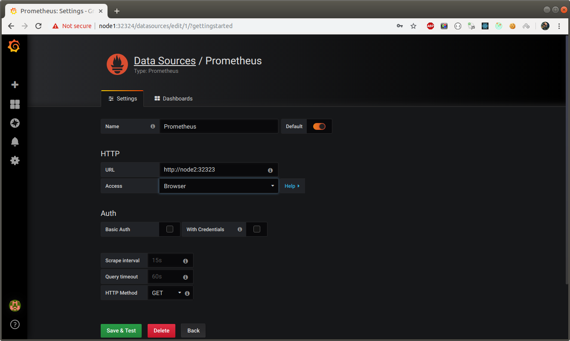The image size is (570, 341).
Task: Click the Name input field with Prometheus
Action: tap(219, 126)
